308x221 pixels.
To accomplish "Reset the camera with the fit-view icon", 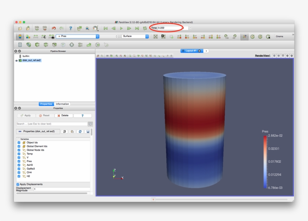I will [155, 36].
